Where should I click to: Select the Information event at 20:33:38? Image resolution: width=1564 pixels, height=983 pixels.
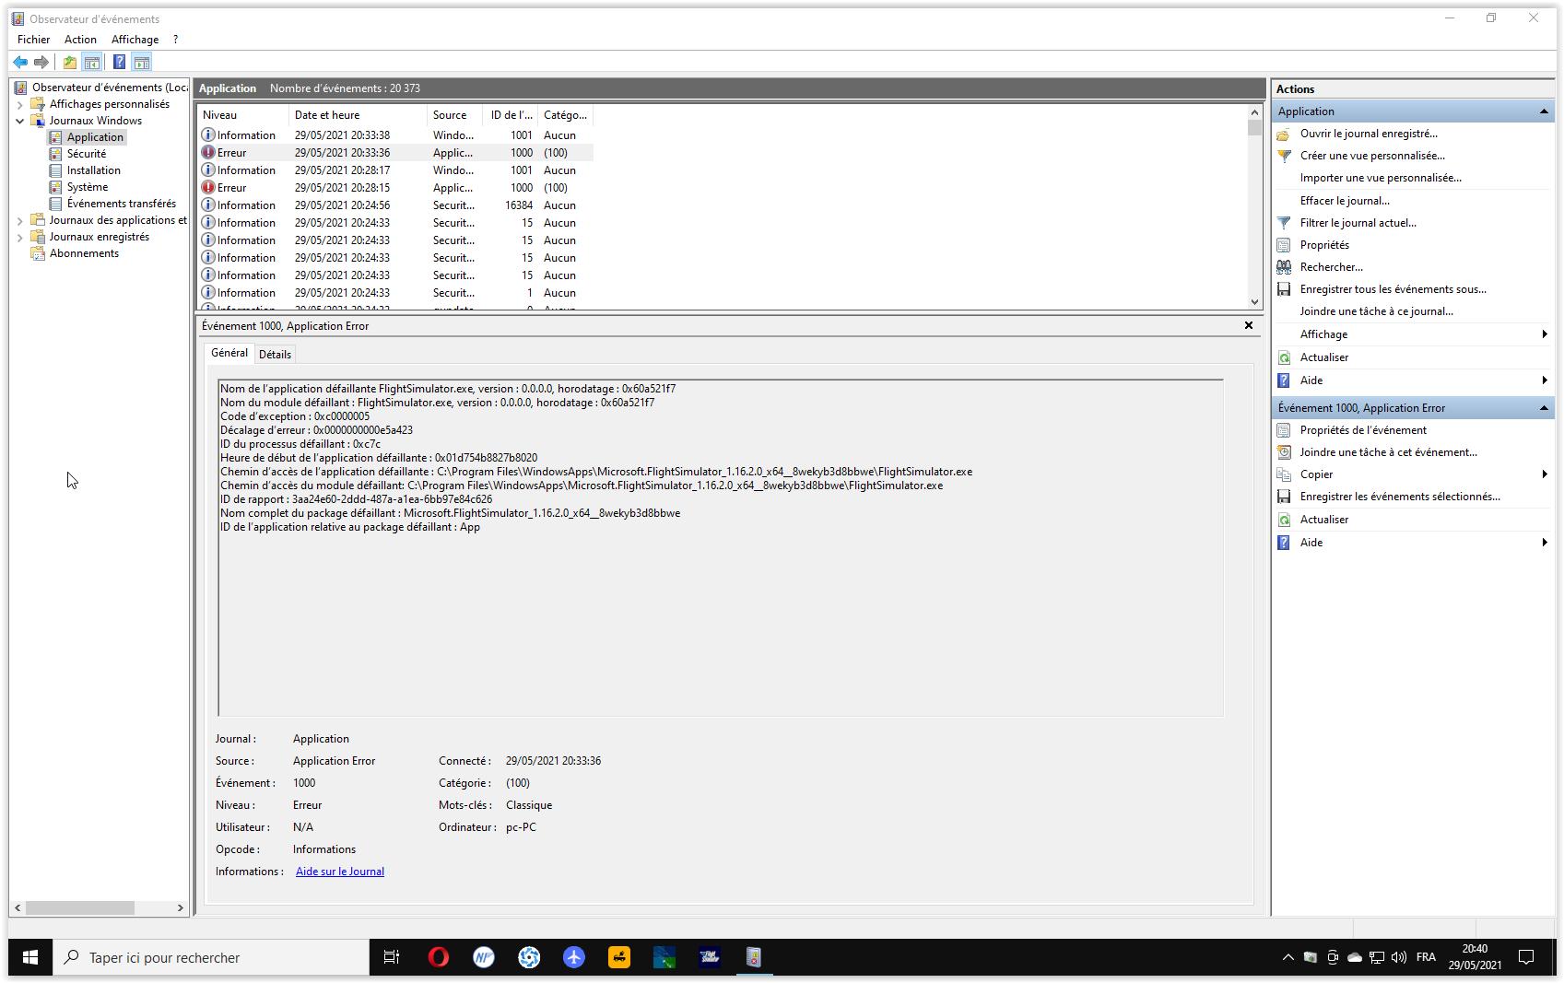coord(396,135)
